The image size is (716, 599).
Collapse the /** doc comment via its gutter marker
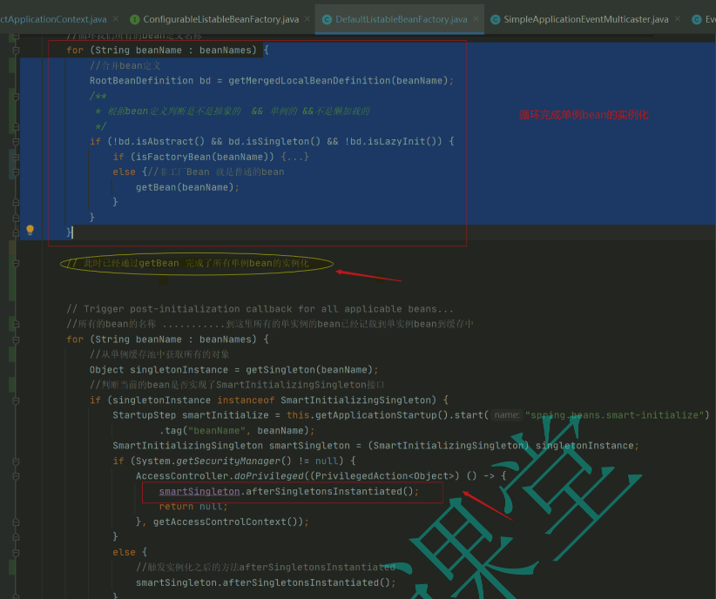click(x=16, y=97)
